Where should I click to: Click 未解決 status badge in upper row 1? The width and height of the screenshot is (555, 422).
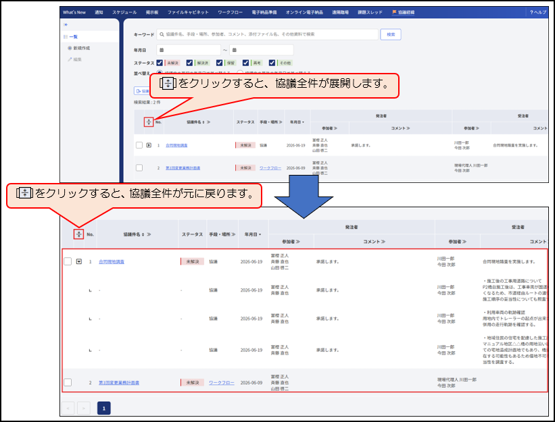[245, 145]
